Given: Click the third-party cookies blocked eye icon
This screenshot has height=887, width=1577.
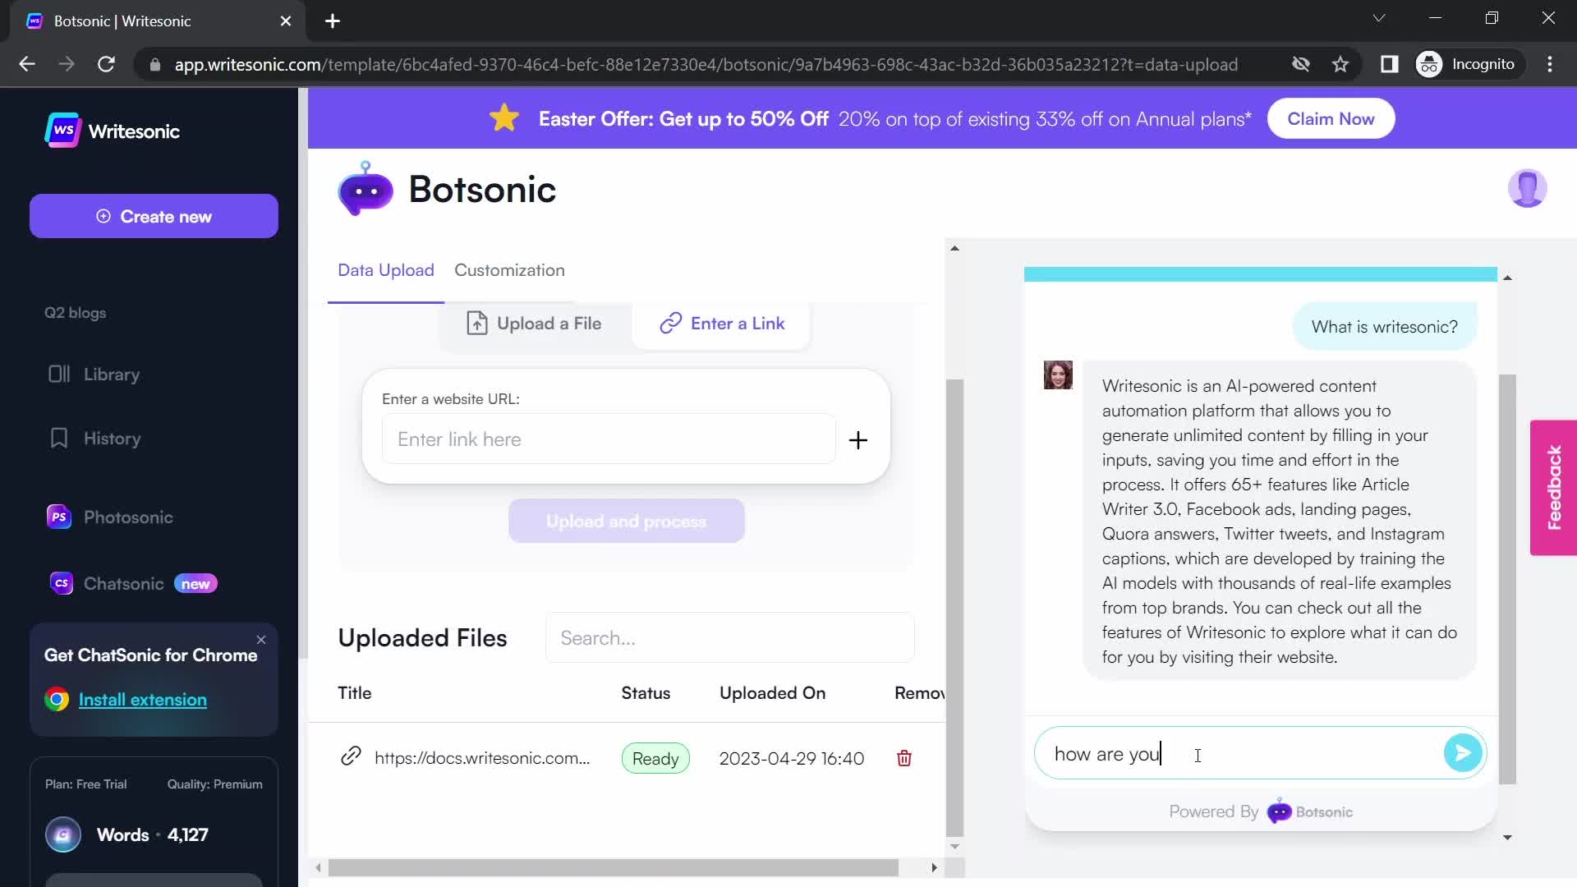Looking at the screenshot, I should 1301,64.
